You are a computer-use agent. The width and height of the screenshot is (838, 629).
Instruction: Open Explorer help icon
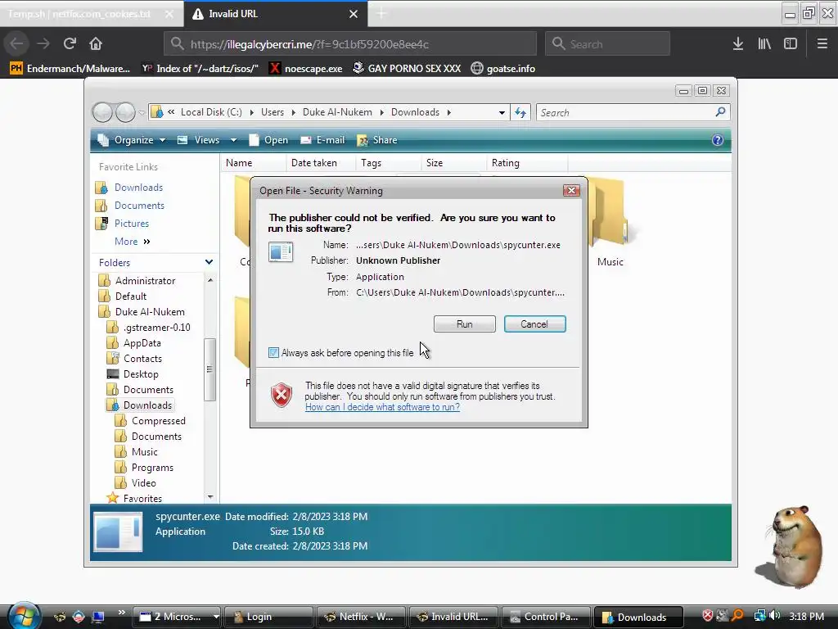point(717,140)
